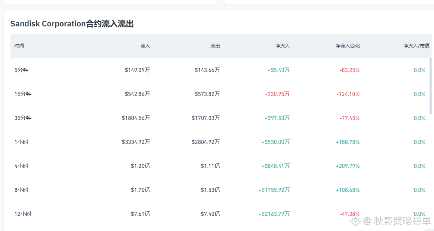Click the 流入 column header
Viewport: 434px width, 231px height.
point(145,46)
